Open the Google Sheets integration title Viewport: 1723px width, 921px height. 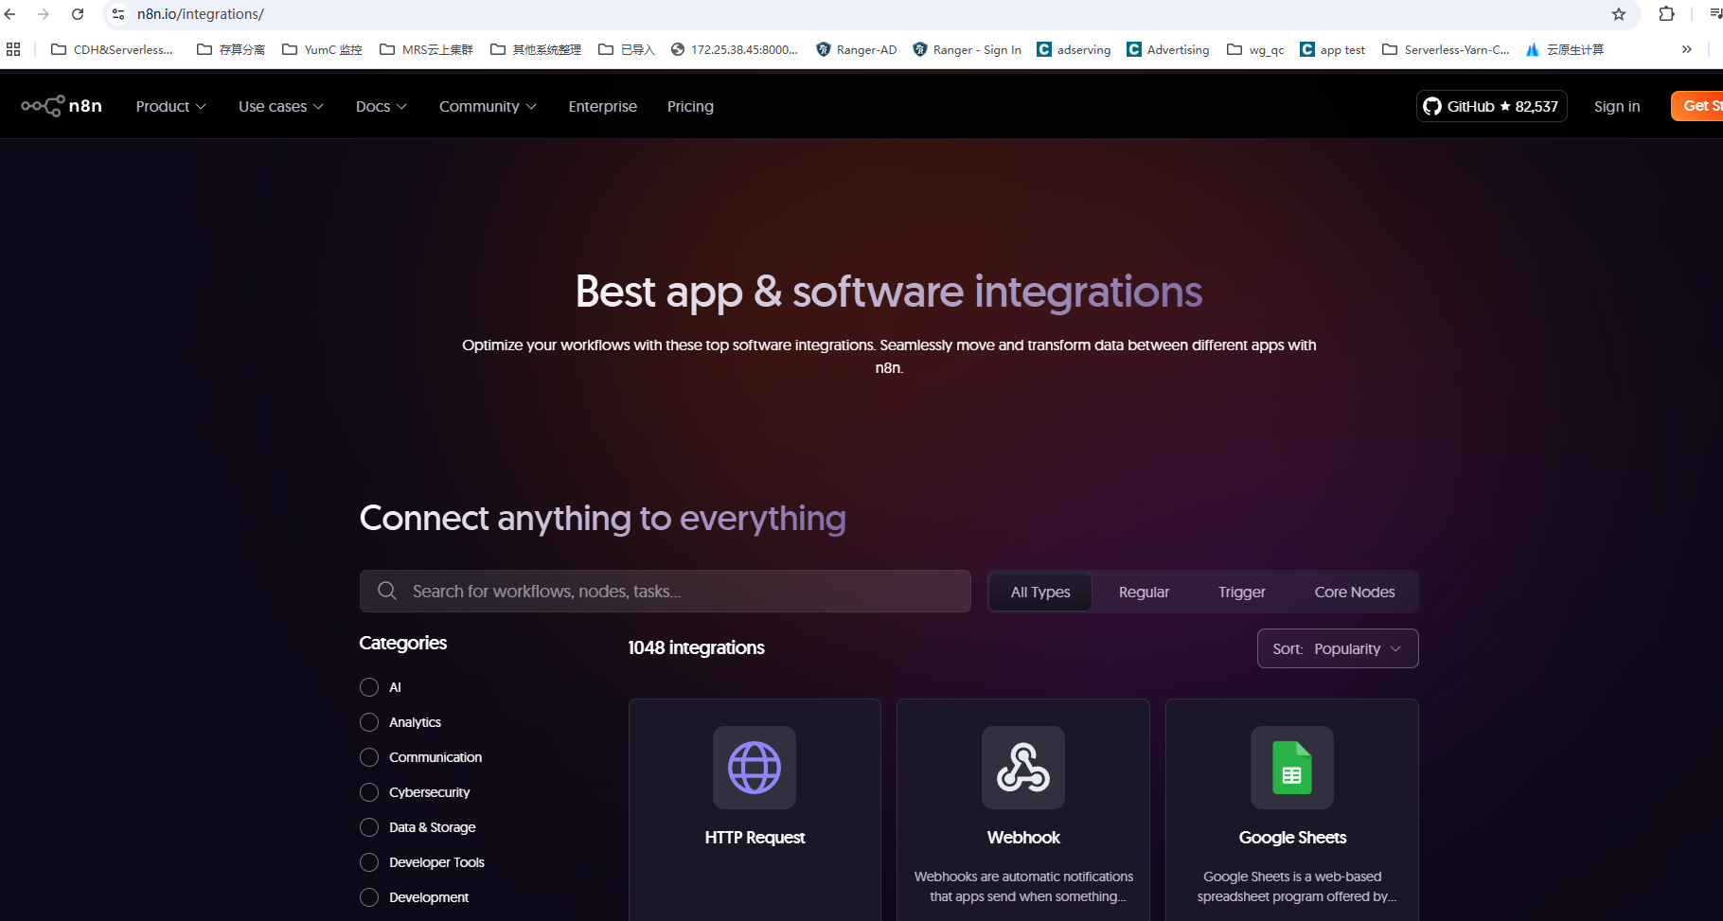1292,838
